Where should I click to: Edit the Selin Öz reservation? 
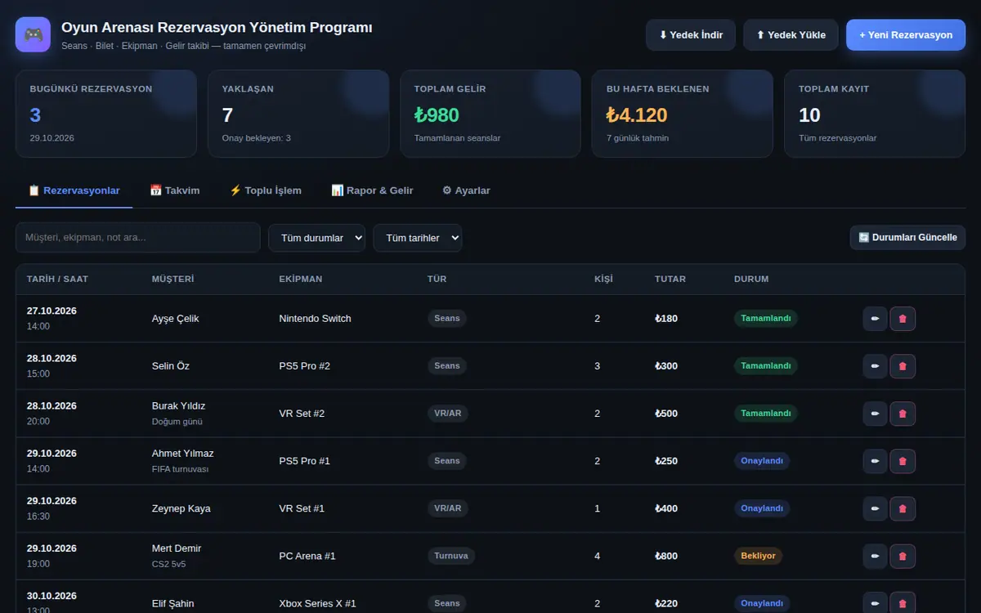875,366
